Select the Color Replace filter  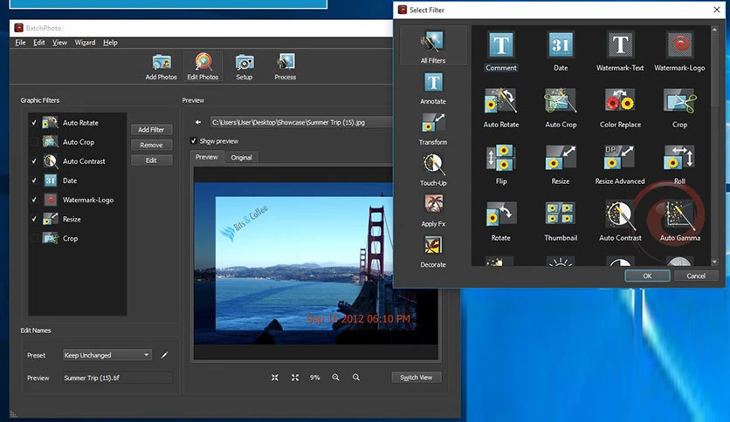(x=620, y=108)
